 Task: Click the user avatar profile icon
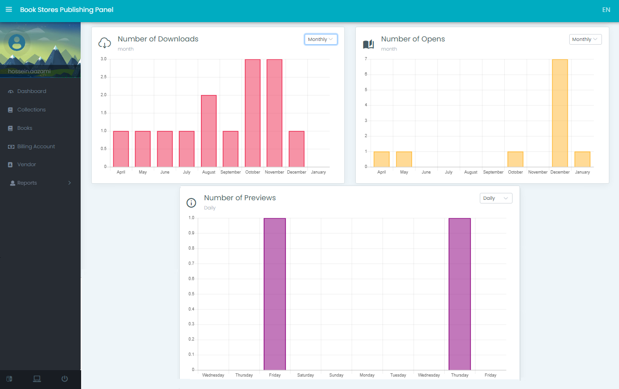[17, 42]
